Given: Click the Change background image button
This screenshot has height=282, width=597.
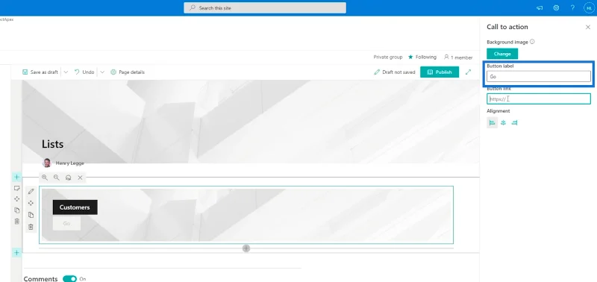Looking at the screenshot, I should point(502,54).
